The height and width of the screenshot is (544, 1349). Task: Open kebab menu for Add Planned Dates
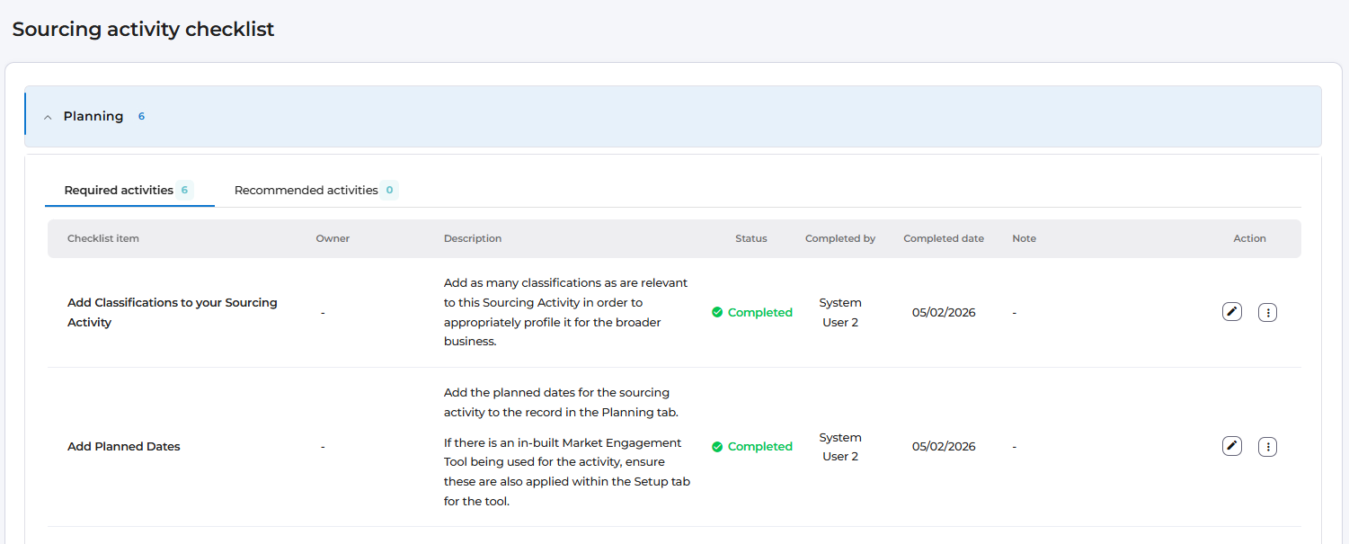point(1267,446)
